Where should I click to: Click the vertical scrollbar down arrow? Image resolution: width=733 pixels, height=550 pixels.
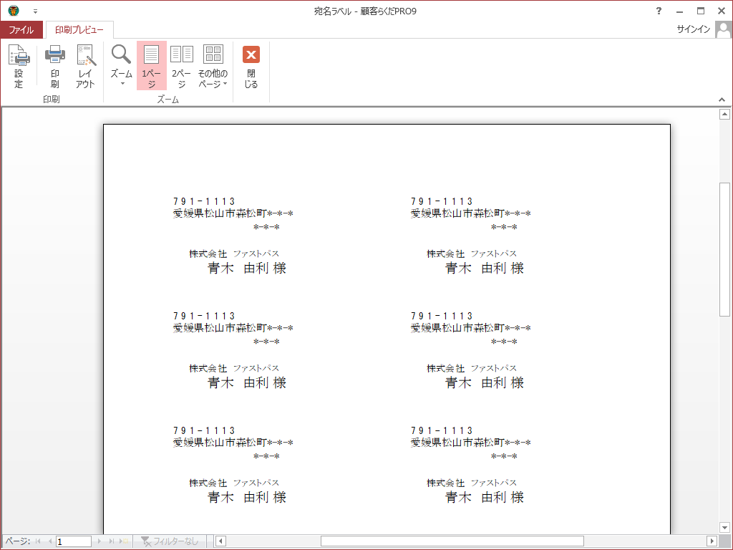tap(724, 528)
